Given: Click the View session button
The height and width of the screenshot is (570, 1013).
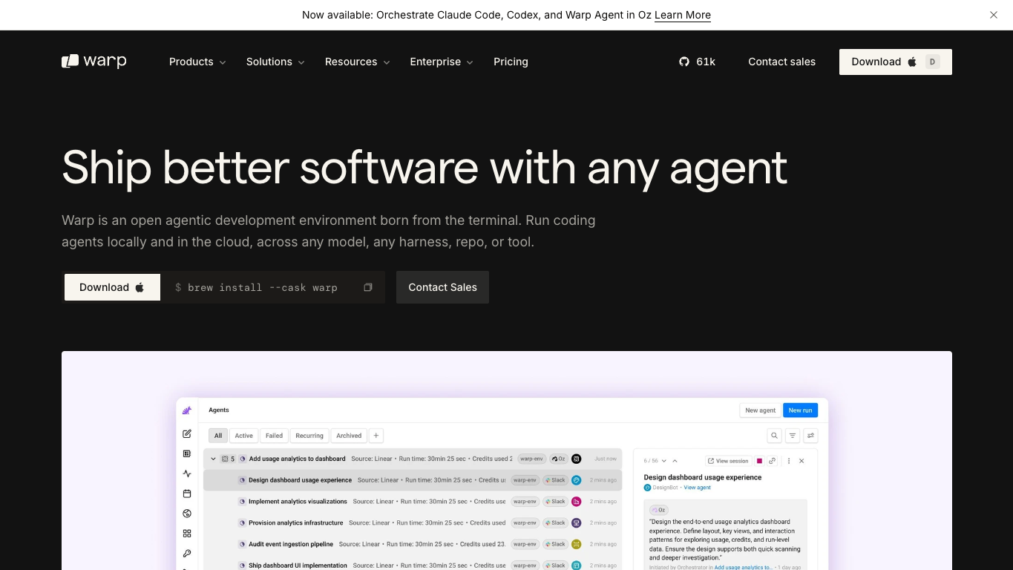Looking at the screenshot, I should 728,461.
